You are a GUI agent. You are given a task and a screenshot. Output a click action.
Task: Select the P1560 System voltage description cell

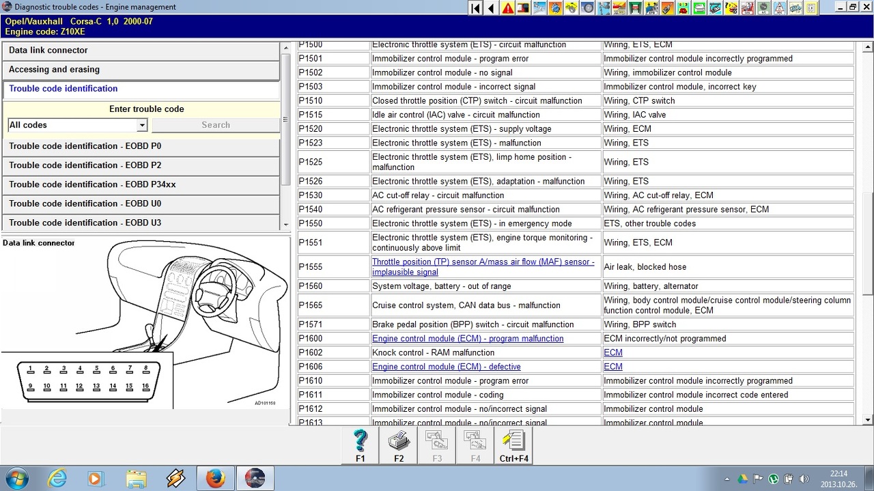pyautogui.click(x=485, y=286)
